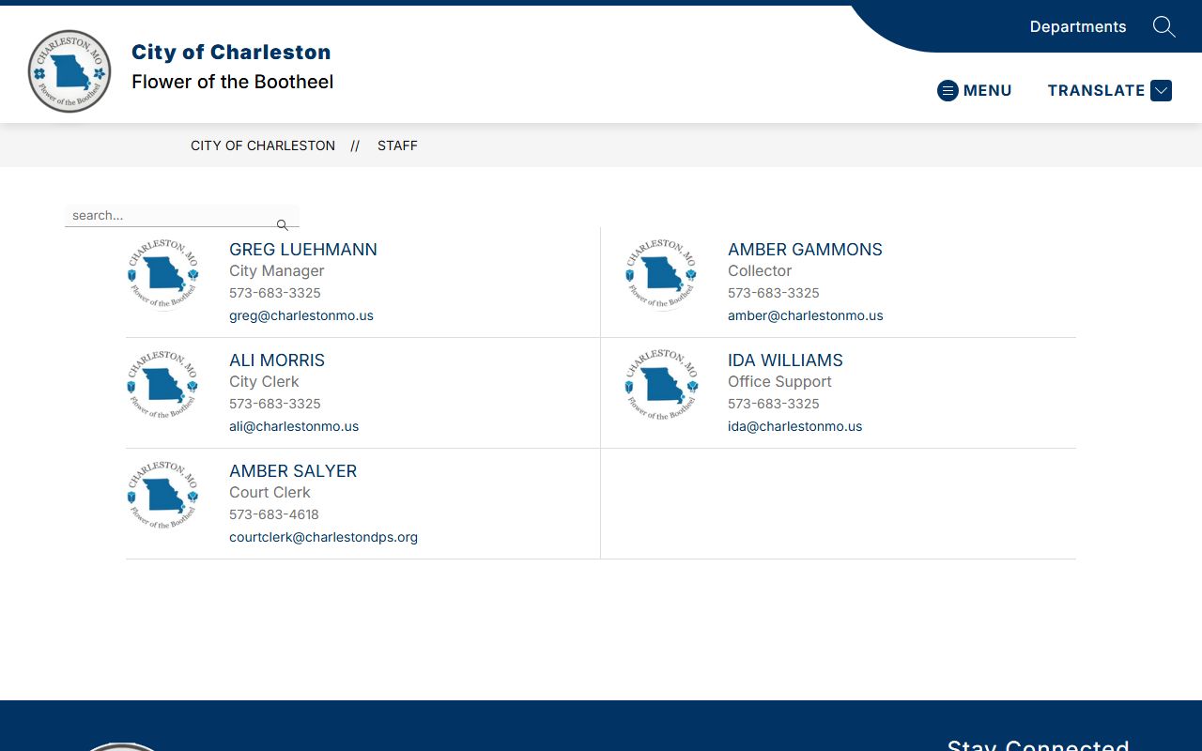Click the City of Charleston seal logo
This screenshot has width=1202, height=751.
(69, 71)
